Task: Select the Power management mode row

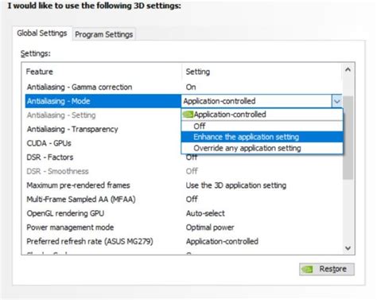Action: tap(184, 228)
